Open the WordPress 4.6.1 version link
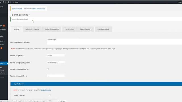 pyautogui.click(x=18, y=8)
